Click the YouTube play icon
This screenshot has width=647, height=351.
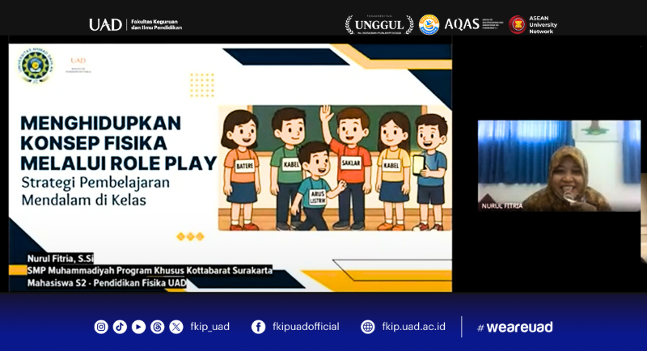click(138, 327)
